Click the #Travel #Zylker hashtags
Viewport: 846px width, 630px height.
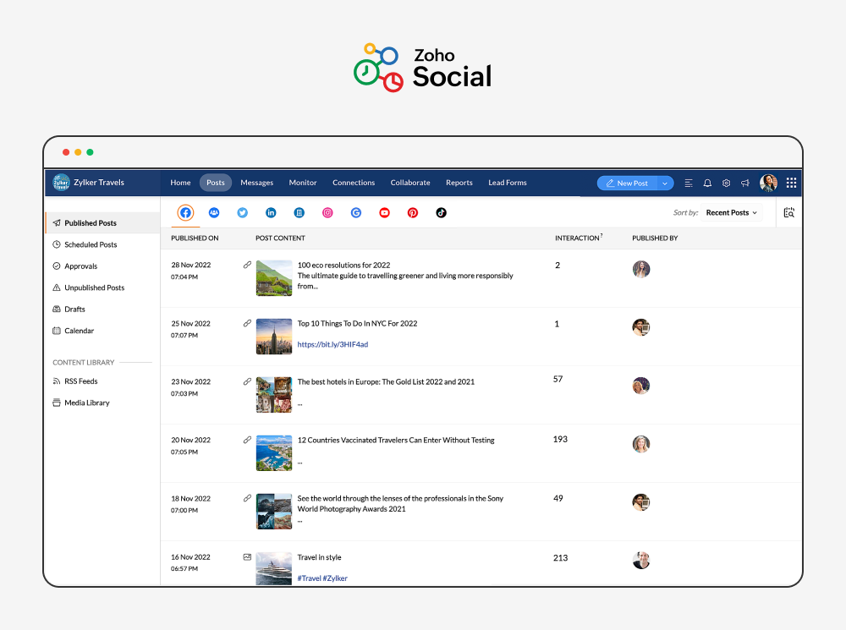point(322,578)
